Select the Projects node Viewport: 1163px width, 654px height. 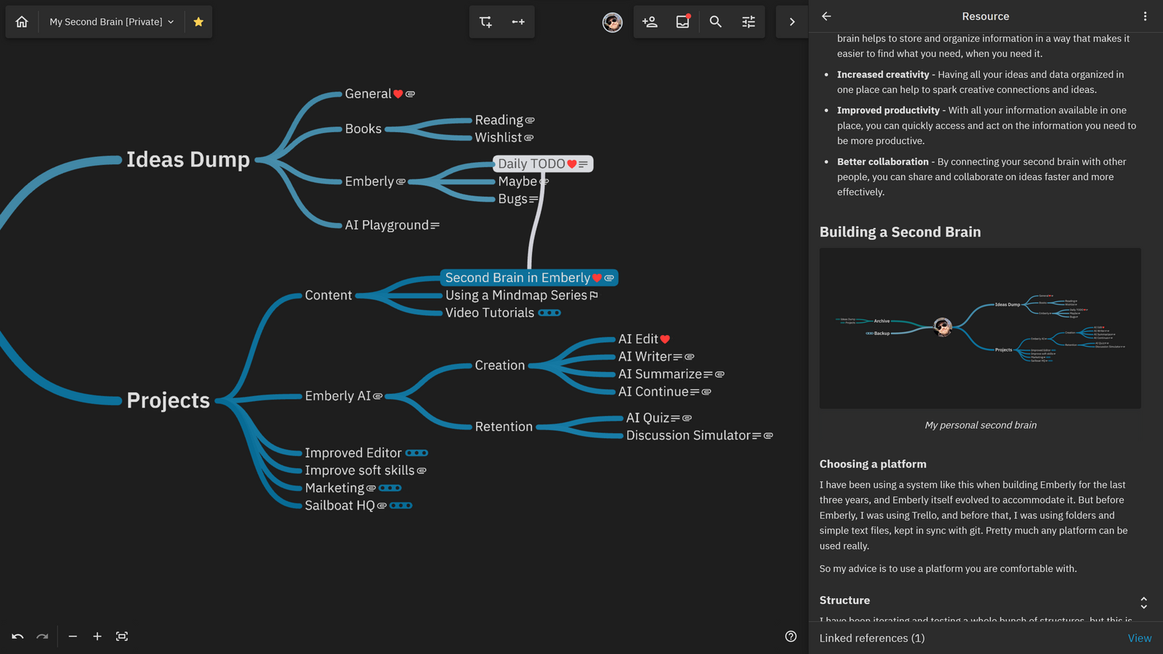168,400
